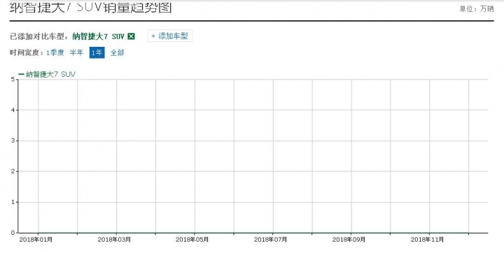This screenshot has width=504, height=253.
Task: Click the y-axis value 3
Action: point(13,140)
